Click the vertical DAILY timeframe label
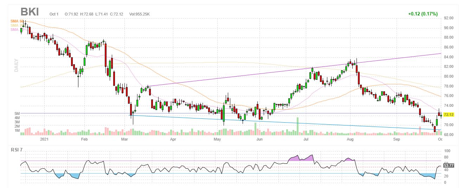 click(16, 65)
